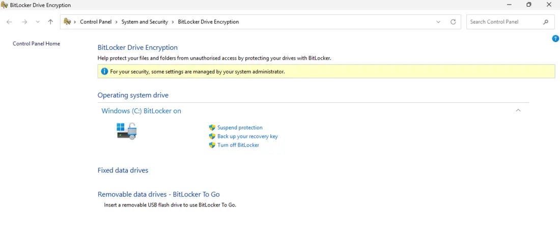Click the Forward navigation arrow
This screenshot has width=560, height=236.
[24, 22]
